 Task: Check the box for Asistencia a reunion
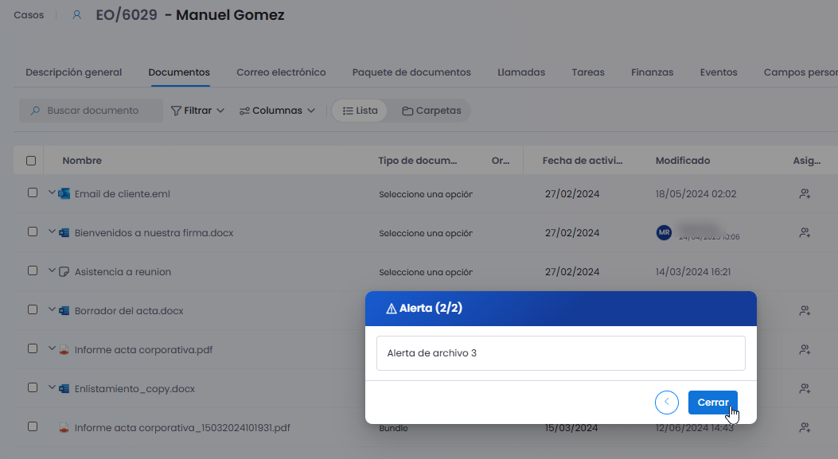(x=33, y=270)
